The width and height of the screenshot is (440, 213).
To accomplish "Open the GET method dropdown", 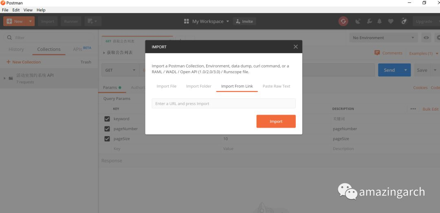I will pyautogui.click(x=120, y=70).
